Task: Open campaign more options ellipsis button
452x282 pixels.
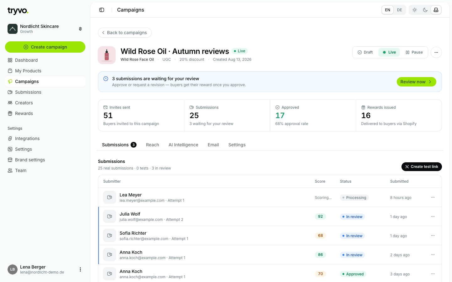Action: click(x=436, y=52)
